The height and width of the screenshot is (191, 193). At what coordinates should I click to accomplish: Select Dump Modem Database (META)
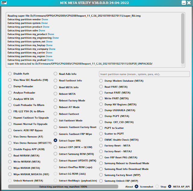tap(101, 81)
